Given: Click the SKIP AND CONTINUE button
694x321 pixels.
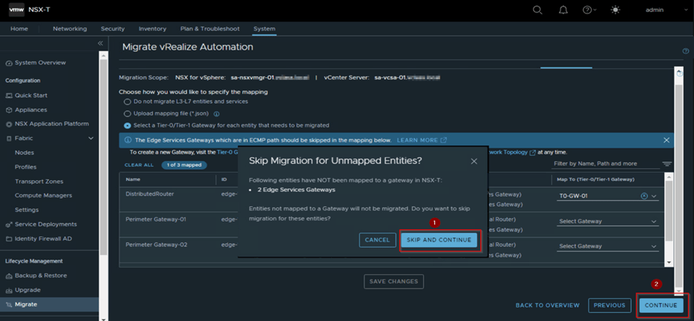Looking at the screenshot, I should tap(439, 240).
